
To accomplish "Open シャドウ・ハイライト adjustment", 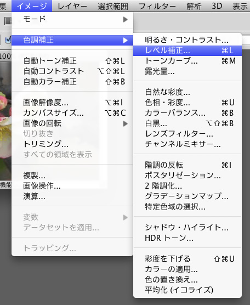I will point(187,228).
